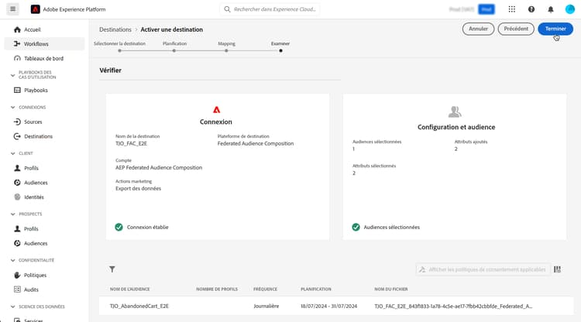Click the Workflows icon in sidebar
Image resolution: width=581 pixels, height=322 pixels.
(17, 43)
